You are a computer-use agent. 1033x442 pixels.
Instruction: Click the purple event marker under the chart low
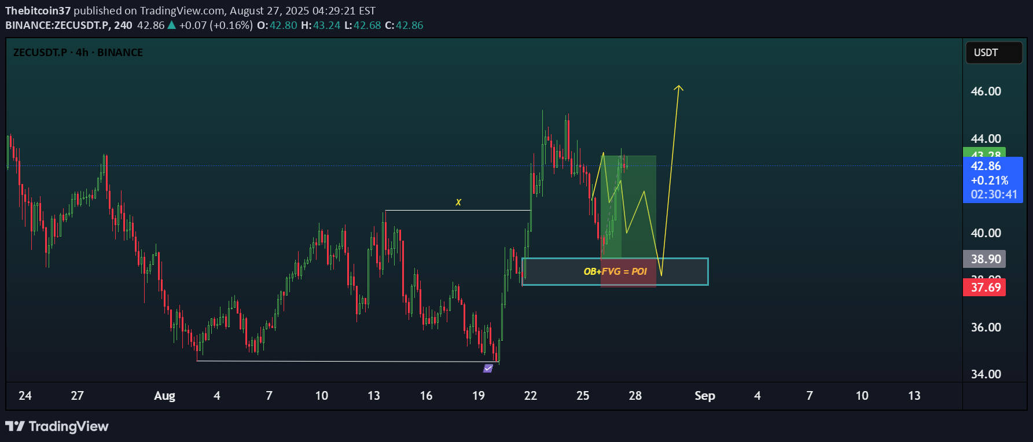click(x=488, y=368)
